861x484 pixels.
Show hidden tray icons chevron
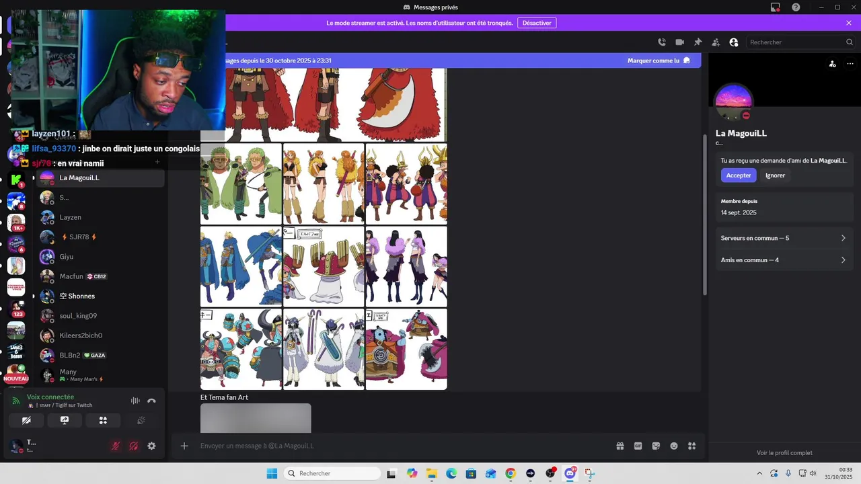tap(760, 473)
